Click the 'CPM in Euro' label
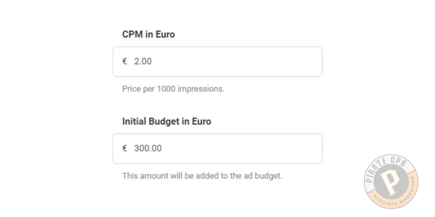Screen dimensions: 435x217 [148, 34]
